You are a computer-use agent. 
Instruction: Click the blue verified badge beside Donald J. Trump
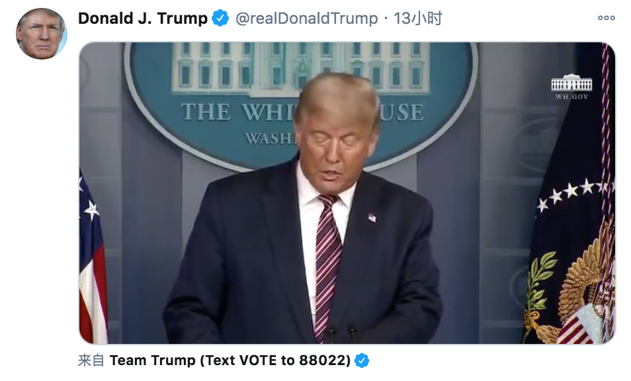[220, 18]
